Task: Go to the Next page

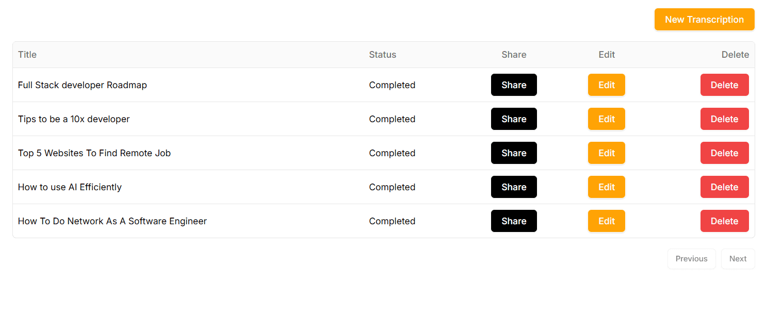Action: click(x=738, y=258)
